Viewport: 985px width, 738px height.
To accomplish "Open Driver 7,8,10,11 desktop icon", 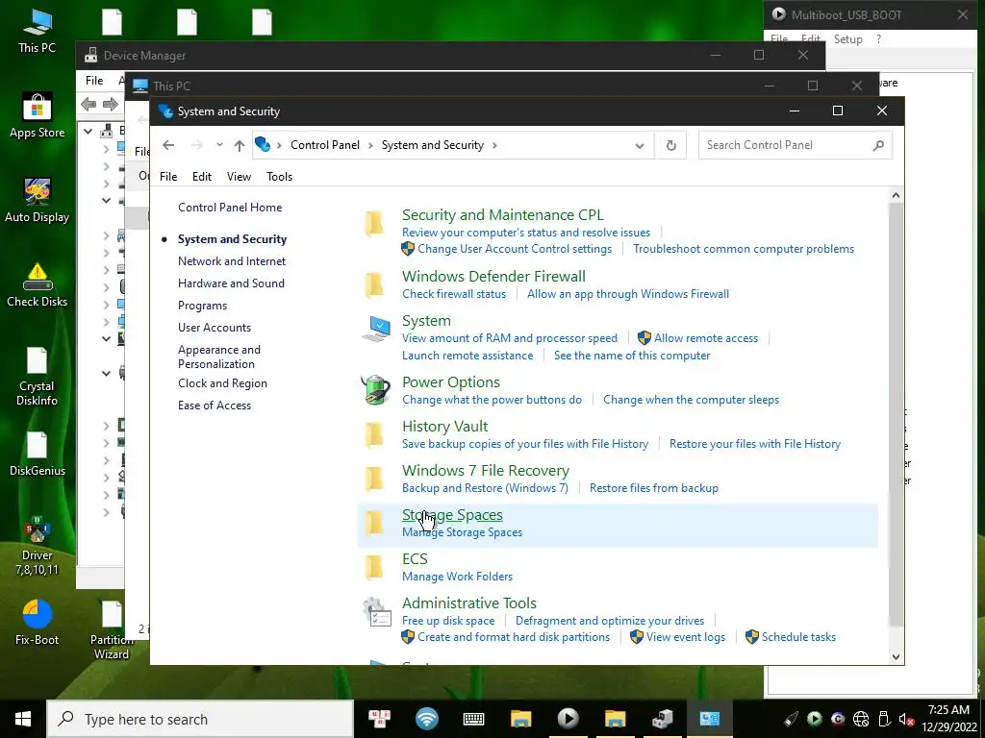I will [38, 546].
